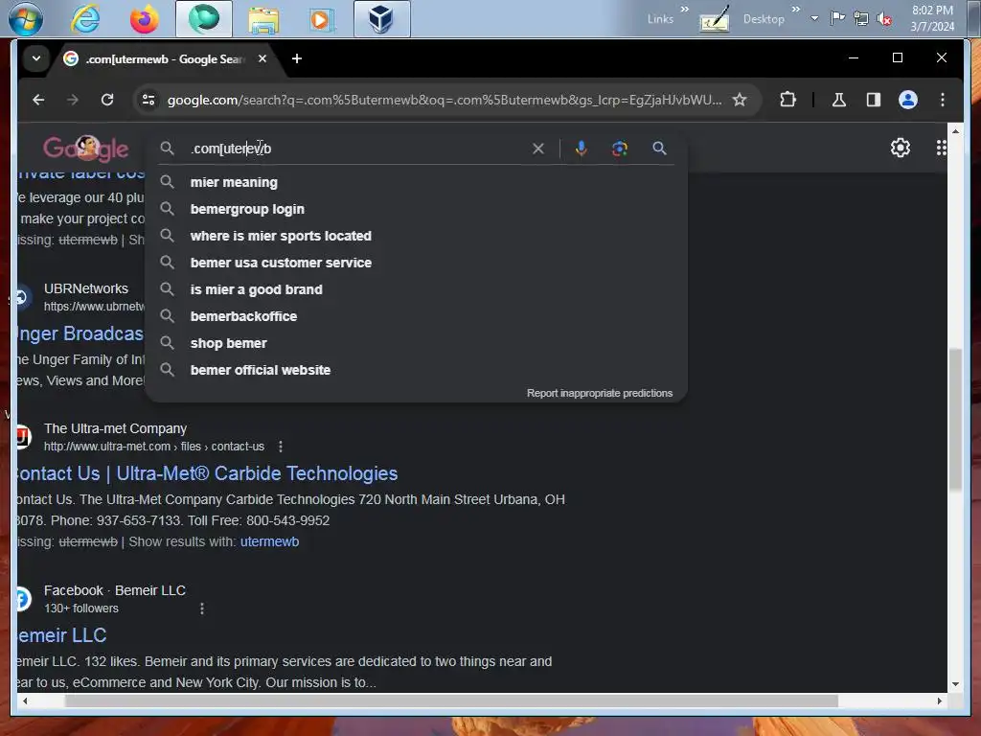Open Chrome three-dot menu

pos(943,100)
